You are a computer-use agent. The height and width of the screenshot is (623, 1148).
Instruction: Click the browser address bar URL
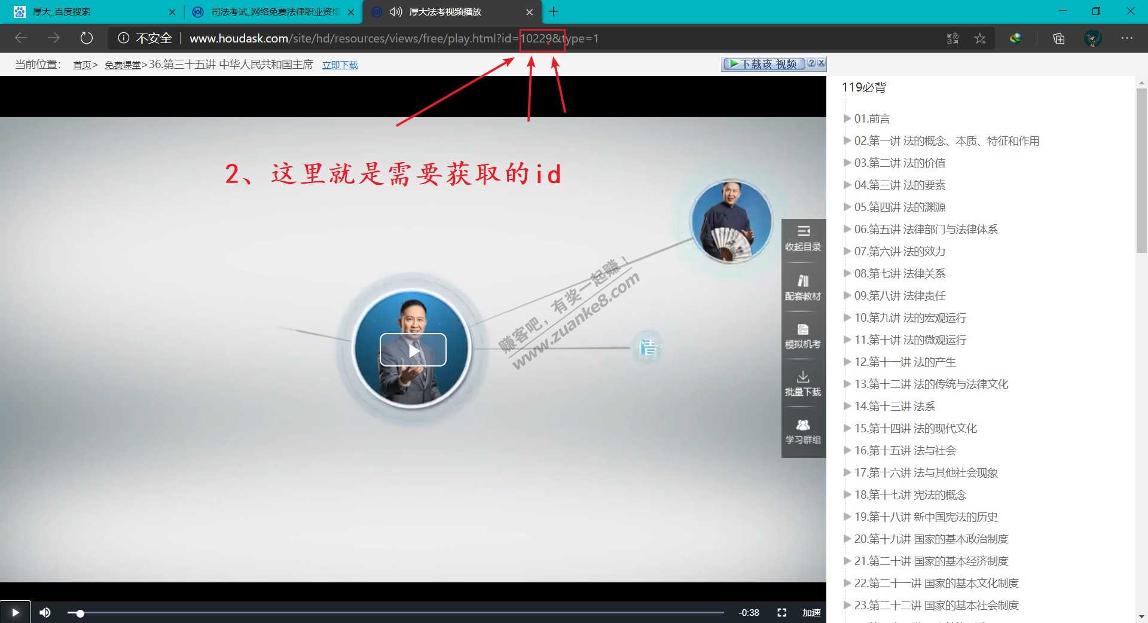(x=393, y=38)
